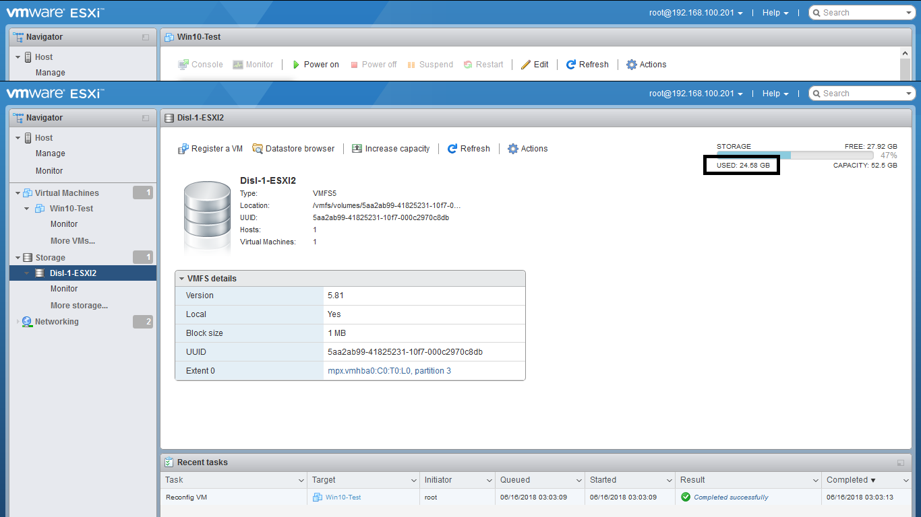Refresh the Disl-1-ESXI2 datastore view

[x=469, y=149]
